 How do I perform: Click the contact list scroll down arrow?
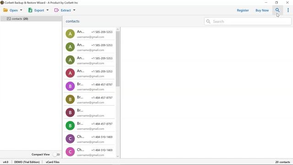118,156
